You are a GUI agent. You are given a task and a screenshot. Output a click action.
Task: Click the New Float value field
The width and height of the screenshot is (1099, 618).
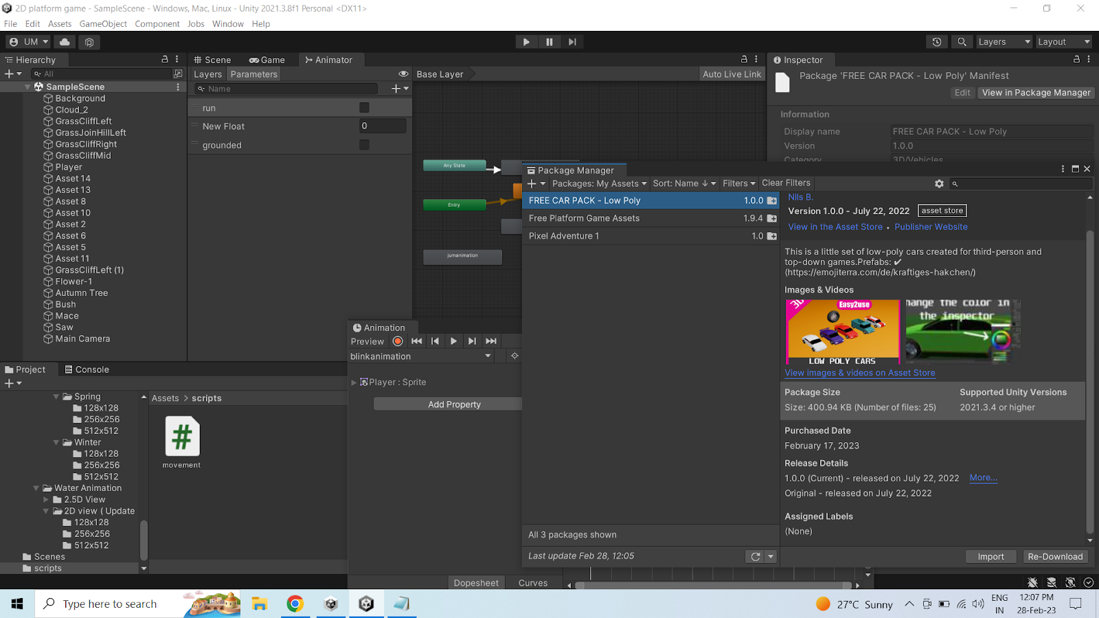tap(383, 126)
